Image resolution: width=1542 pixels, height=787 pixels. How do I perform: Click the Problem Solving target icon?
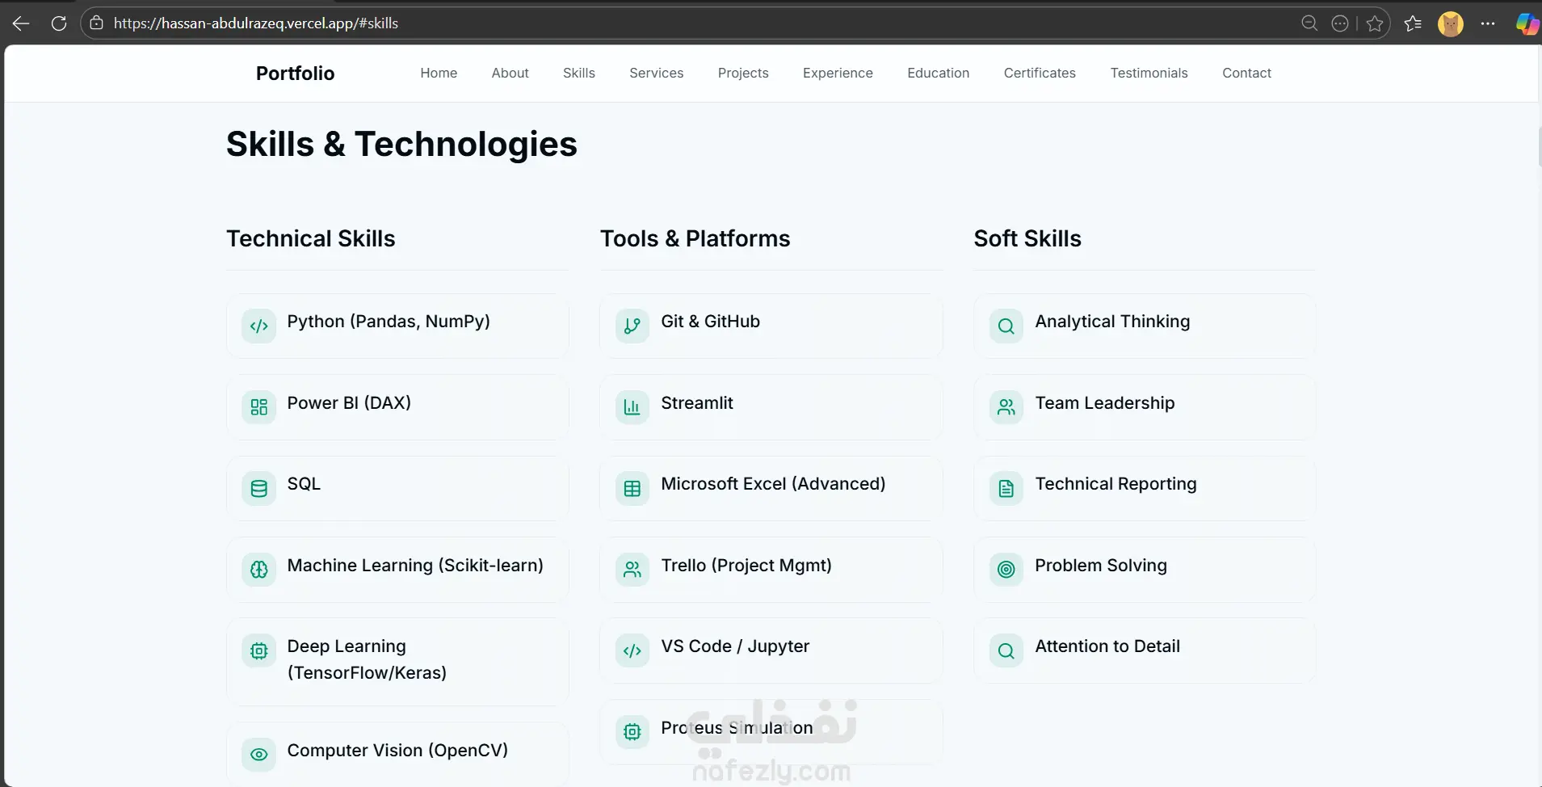(x=1006, y=570)
